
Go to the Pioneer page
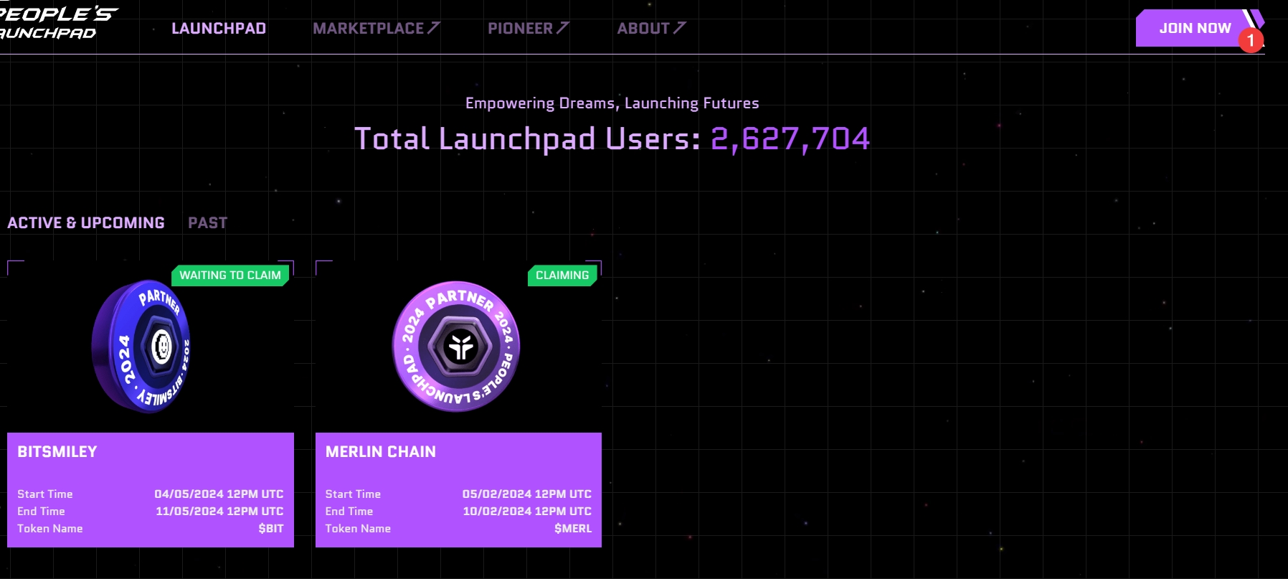tap(520, 29)
